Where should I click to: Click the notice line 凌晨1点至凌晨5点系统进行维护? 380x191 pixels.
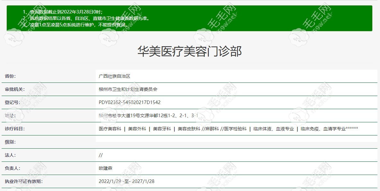tap(75, 24)
